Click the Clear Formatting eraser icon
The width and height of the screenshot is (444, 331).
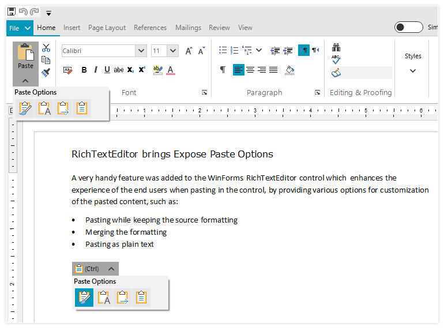tap(67, 70)
